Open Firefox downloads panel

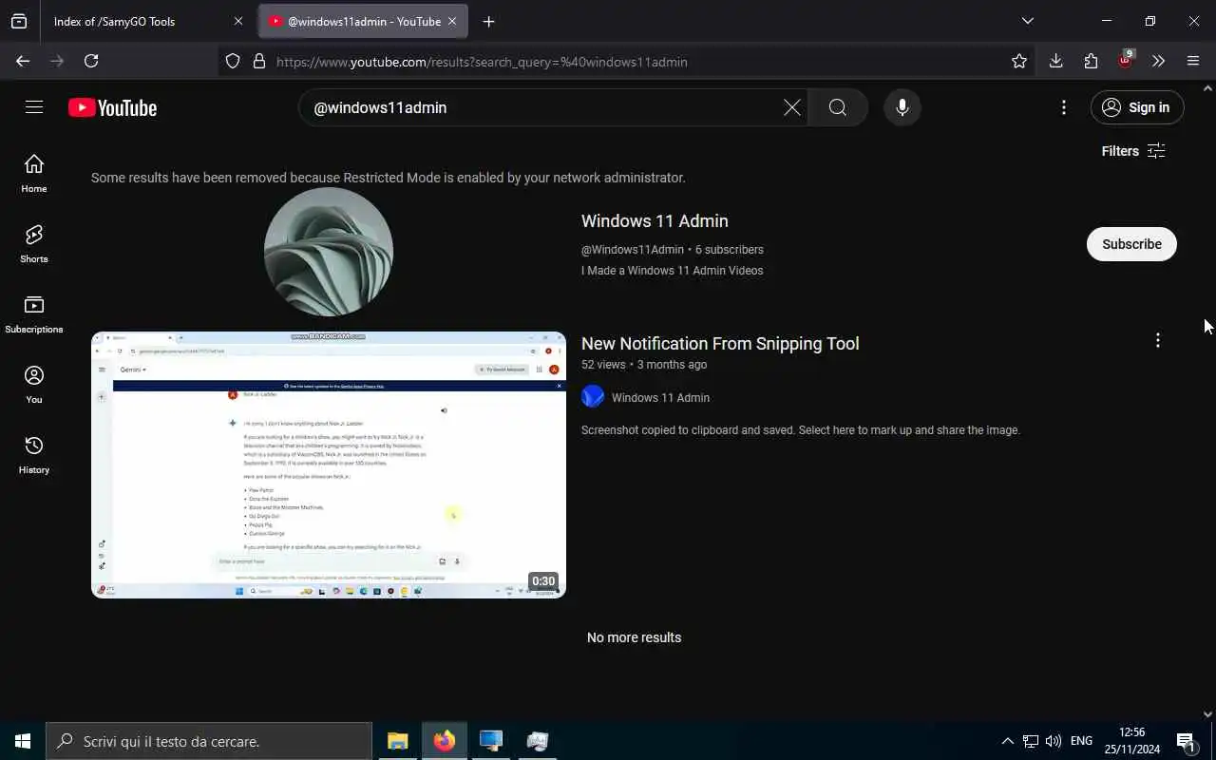coord(1055,61)
